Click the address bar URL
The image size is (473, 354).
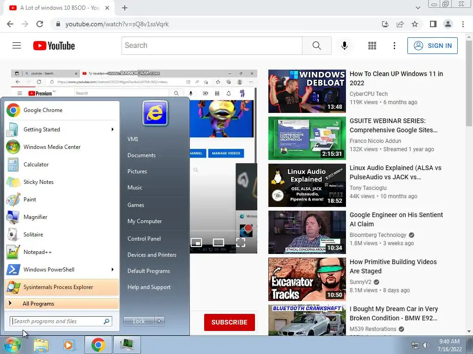(x=117, y=24)
